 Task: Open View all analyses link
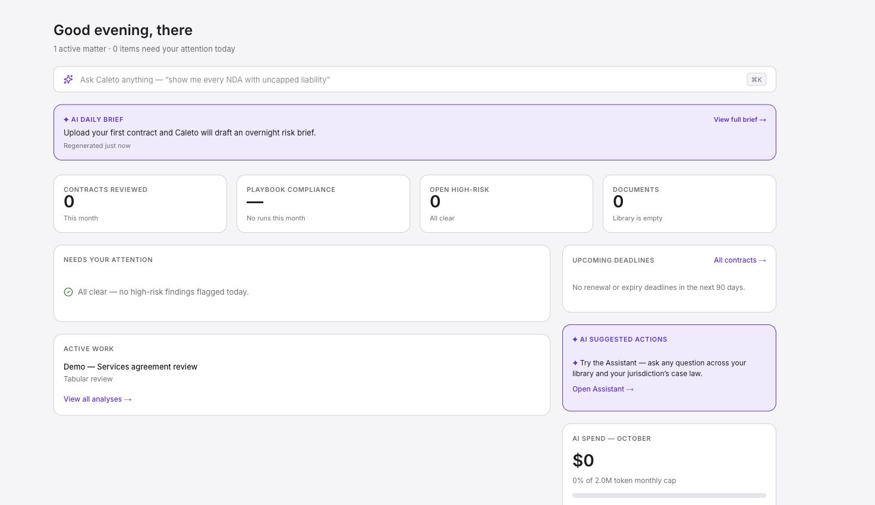pos(97,399)
